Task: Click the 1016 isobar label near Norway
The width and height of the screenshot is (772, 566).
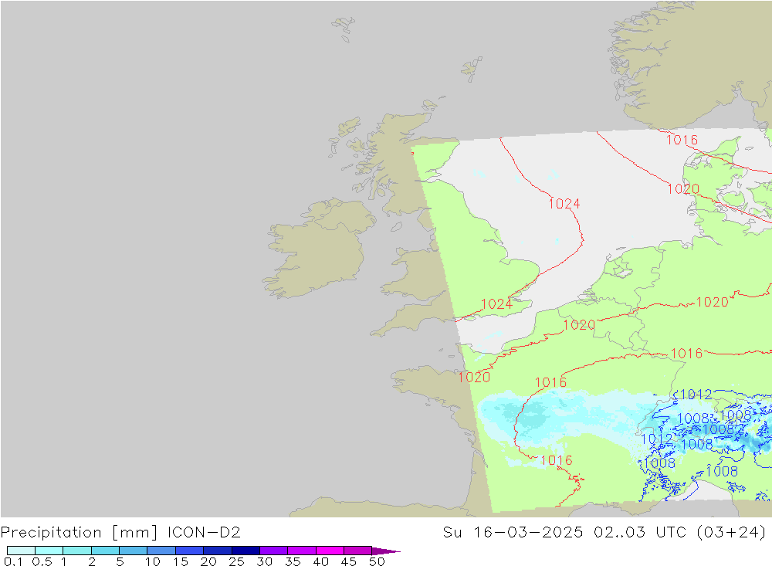Action: tap(682, 140)
